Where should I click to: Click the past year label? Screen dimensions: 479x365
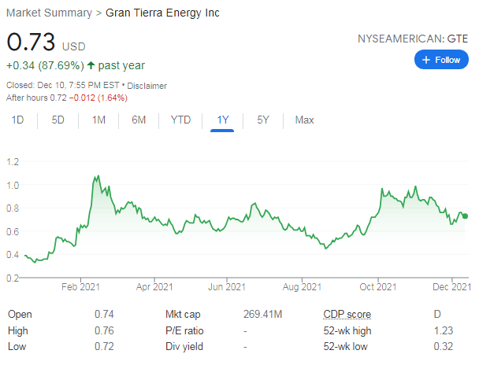point(121,65)
